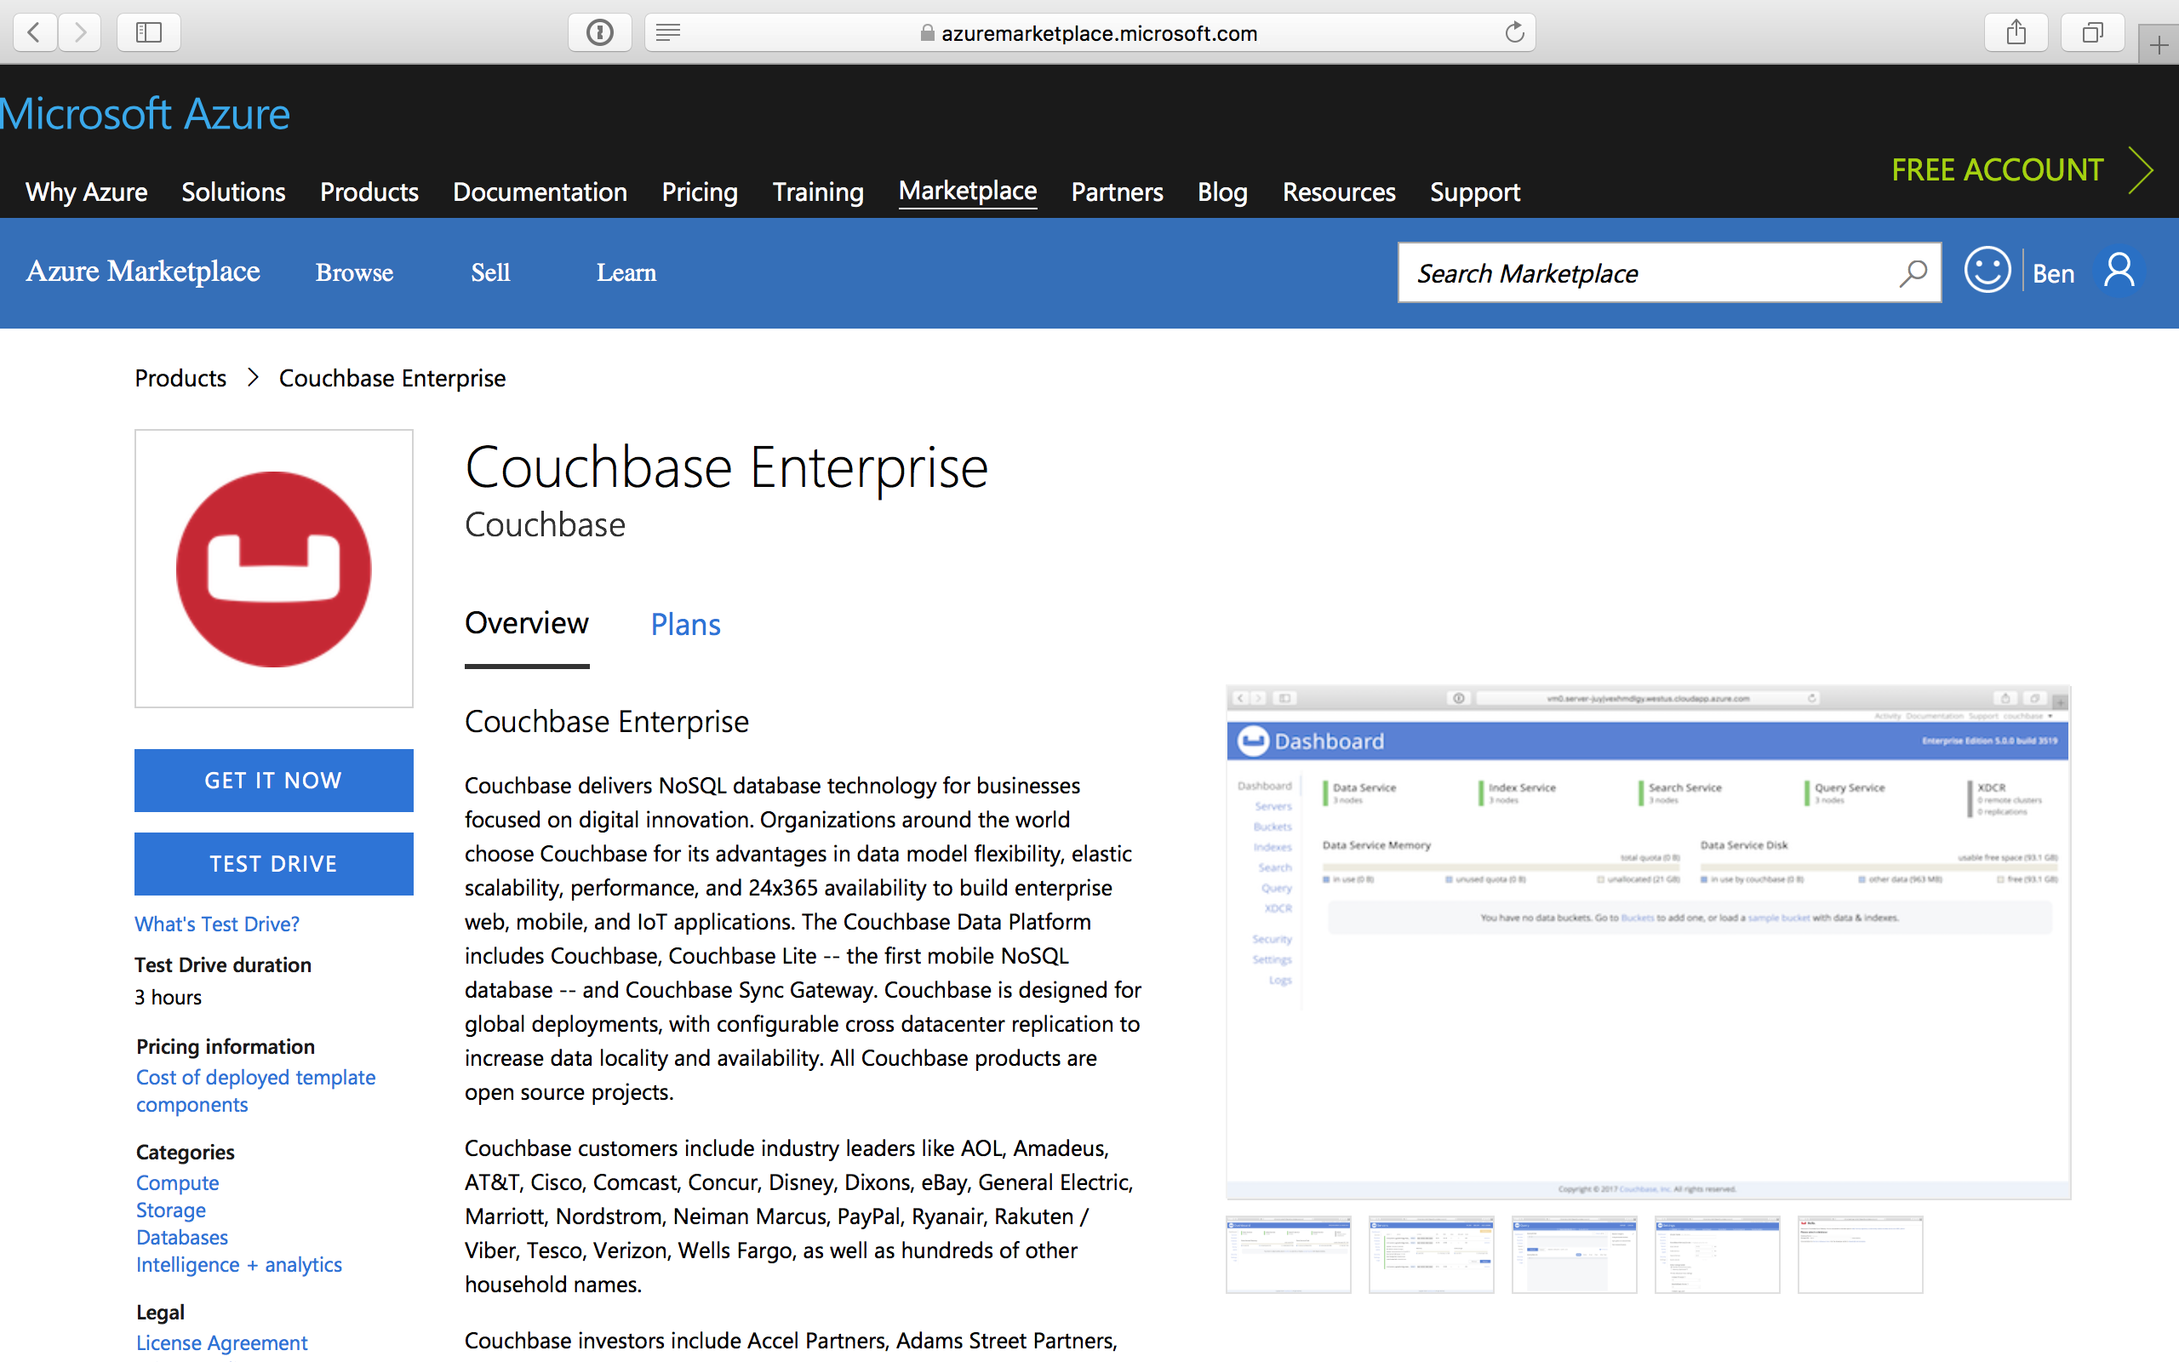This screenshot has width=2179, height=1362.
Task: Open the tab overview icon
Action: tap(2091, 32)
